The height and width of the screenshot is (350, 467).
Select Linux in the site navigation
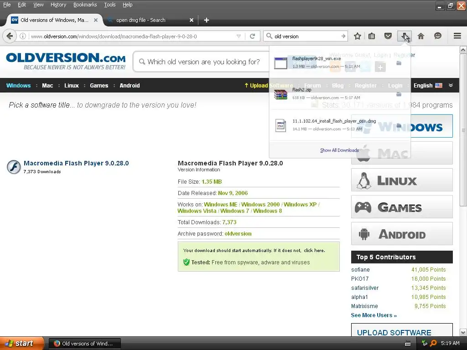(x=72, y=85)
